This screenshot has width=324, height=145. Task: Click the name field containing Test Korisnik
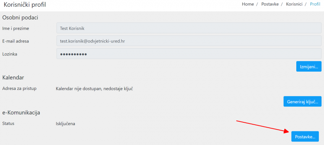(189, 28)
